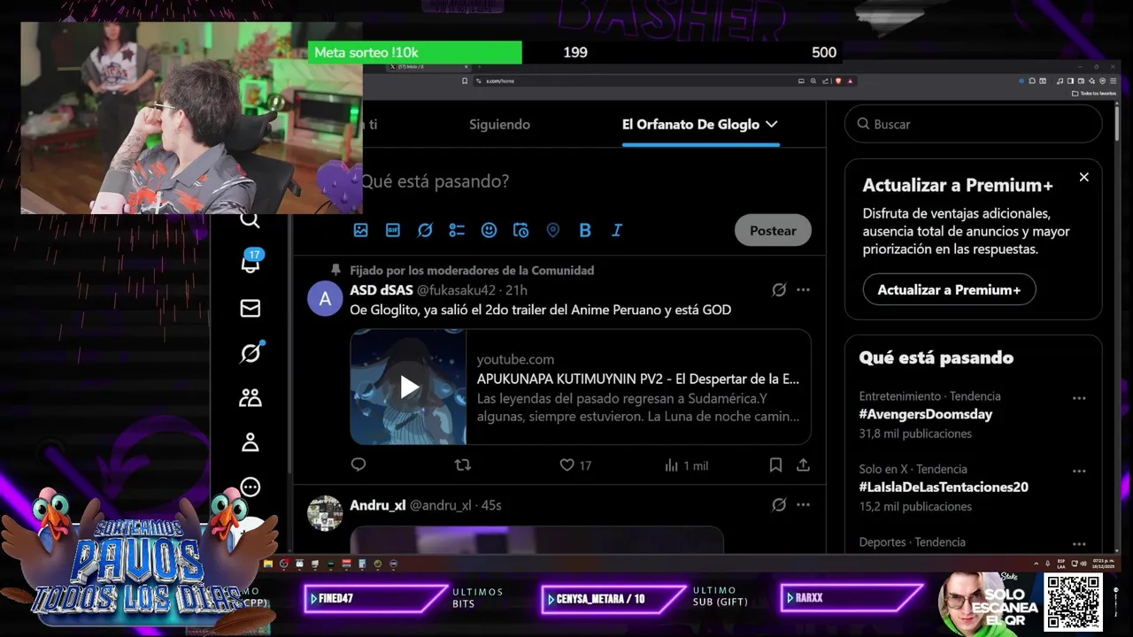Expand the El Orfanato De Gloglo chevron
The height and width of the screenshot is (637, 1133).
coord(771,125)
